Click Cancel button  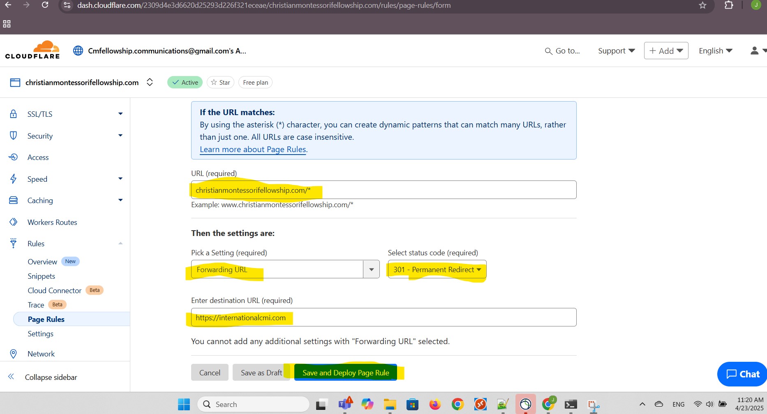210,372
